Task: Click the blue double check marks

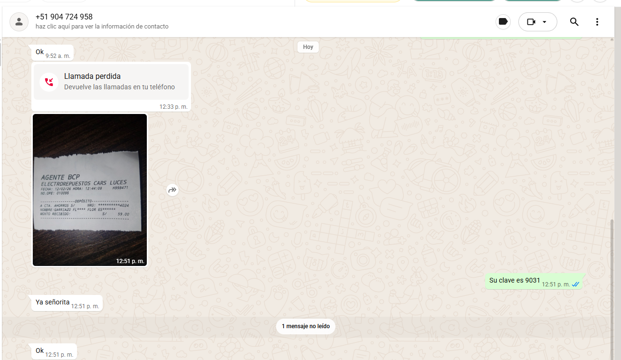Action: [x=575, y=284]
